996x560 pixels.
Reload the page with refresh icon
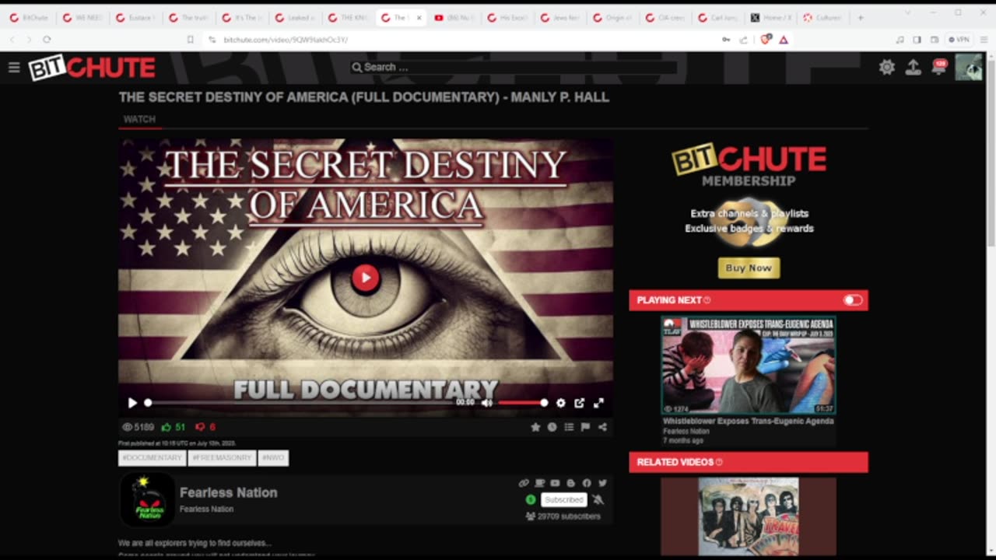pyautogui.click(x=47, y=39)
